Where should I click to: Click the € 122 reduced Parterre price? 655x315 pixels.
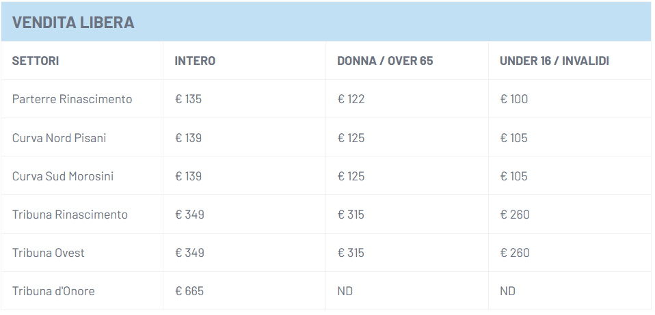coord(351,99)
